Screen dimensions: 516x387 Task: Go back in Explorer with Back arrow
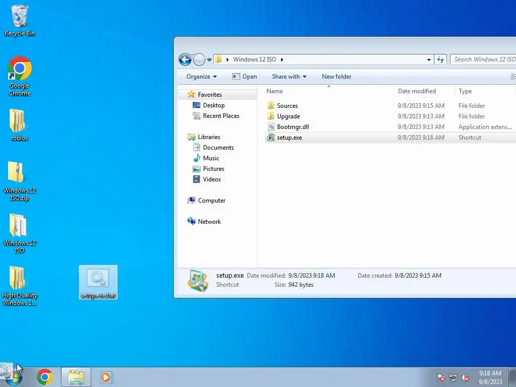point(185,59)
